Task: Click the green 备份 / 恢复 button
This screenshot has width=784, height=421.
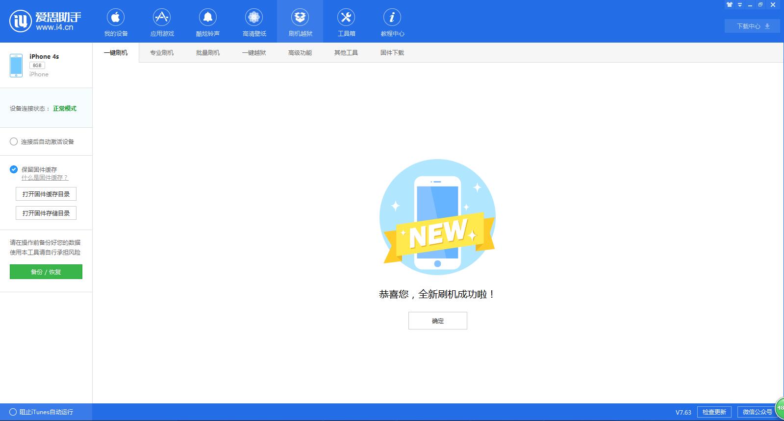Action: point(46,272)
